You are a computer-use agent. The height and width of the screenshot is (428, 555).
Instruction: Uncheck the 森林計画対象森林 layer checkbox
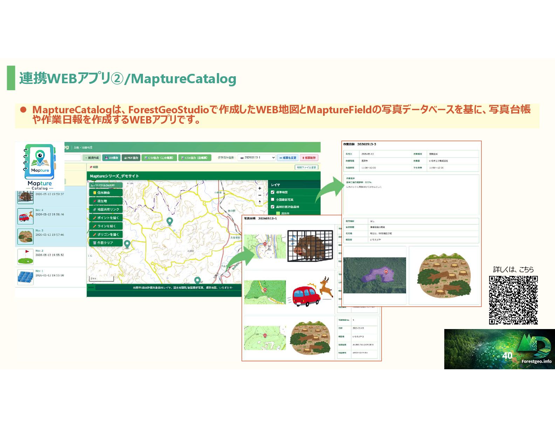pos(273,207)
